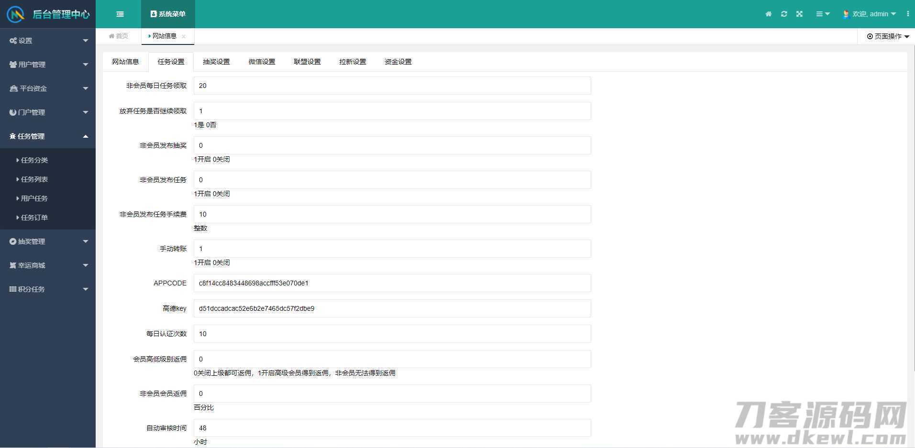
Task: Open 任务分类 in the sidebar
Action: click(x=48, y=160)
